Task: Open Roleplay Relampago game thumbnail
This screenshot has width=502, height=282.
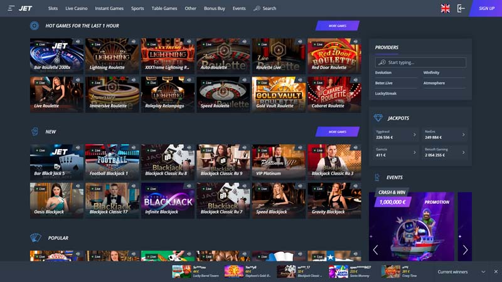Action: click(x=168, y=95)
